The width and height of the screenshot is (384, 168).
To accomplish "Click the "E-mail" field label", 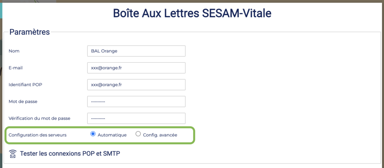I will (16, 68).
